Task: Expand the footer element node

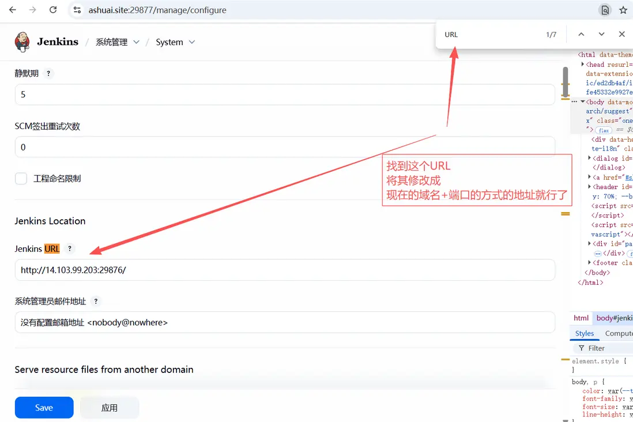Action: point(589,262)
